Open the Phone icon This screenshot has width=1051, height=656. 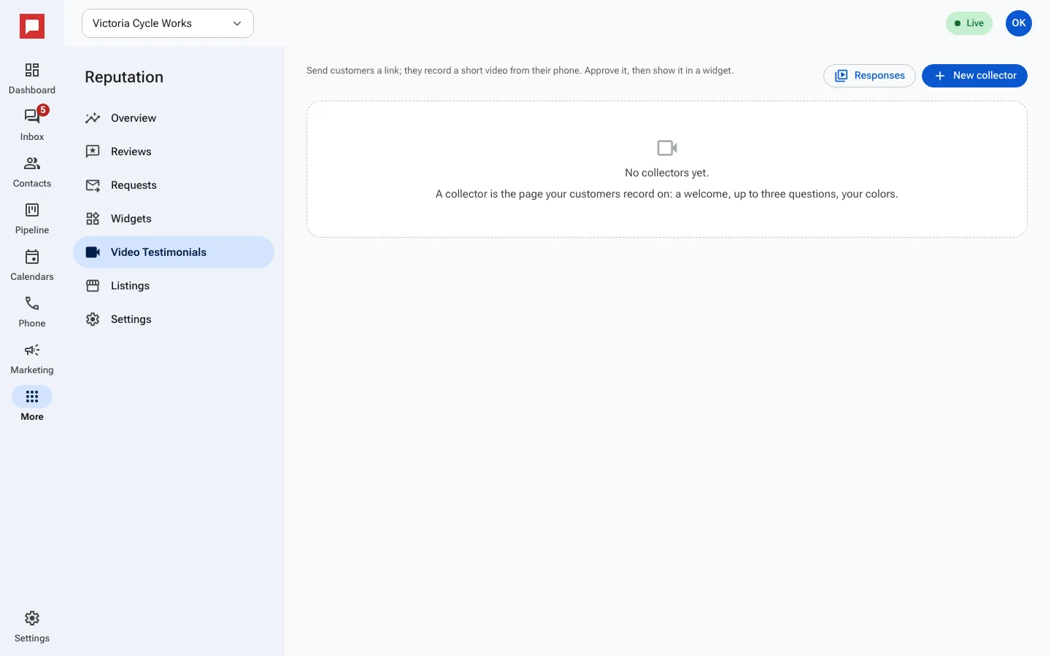(x=32, y=303)
